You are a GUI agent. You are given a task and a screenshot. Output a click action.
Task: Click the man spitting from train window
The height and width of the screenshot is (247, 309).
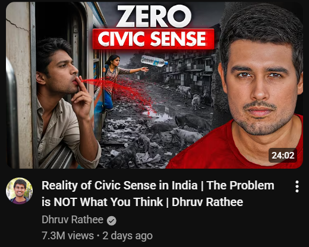click(x=65, y=101)
